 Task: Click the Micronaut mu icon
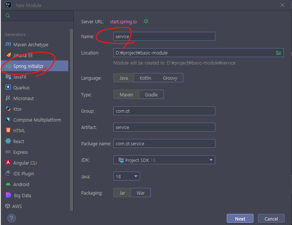point(8,98)
